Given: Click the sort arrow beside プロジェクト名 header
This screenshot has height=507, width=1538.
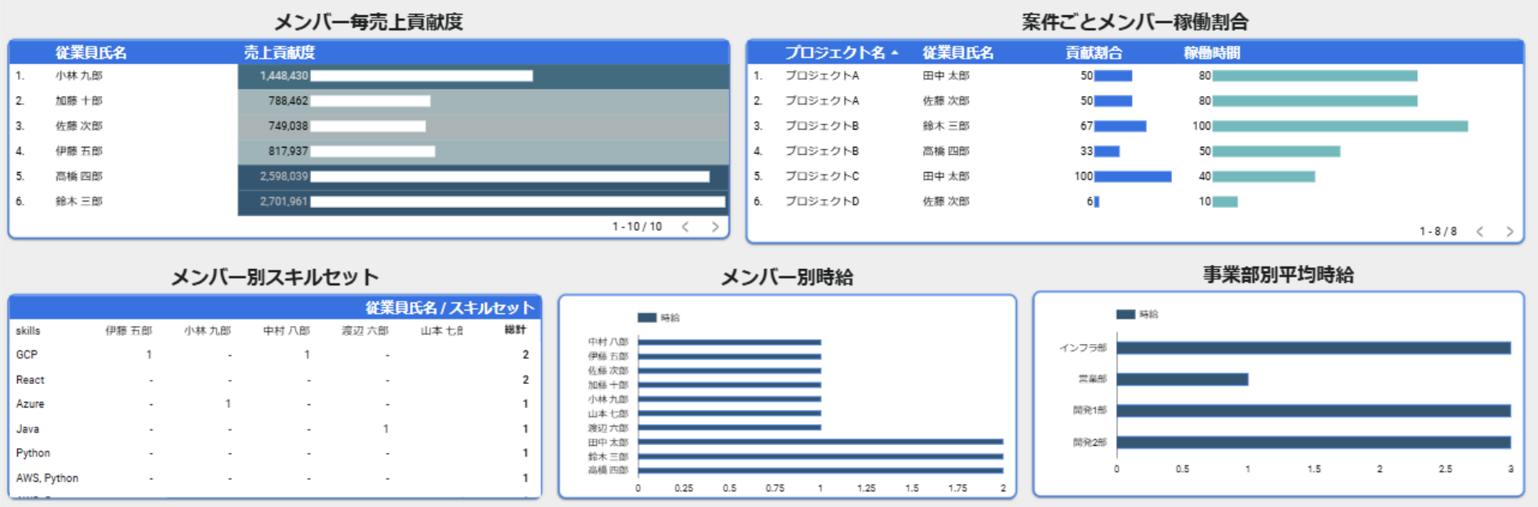Looking at the screenshot, I should [x=895, y=53].
